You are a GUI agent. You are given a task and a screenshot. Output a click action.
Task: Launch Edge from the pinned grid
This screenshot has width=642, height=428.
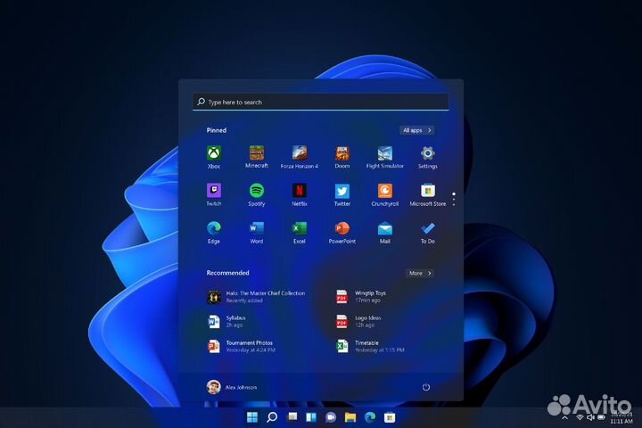[x=214, y=233]
